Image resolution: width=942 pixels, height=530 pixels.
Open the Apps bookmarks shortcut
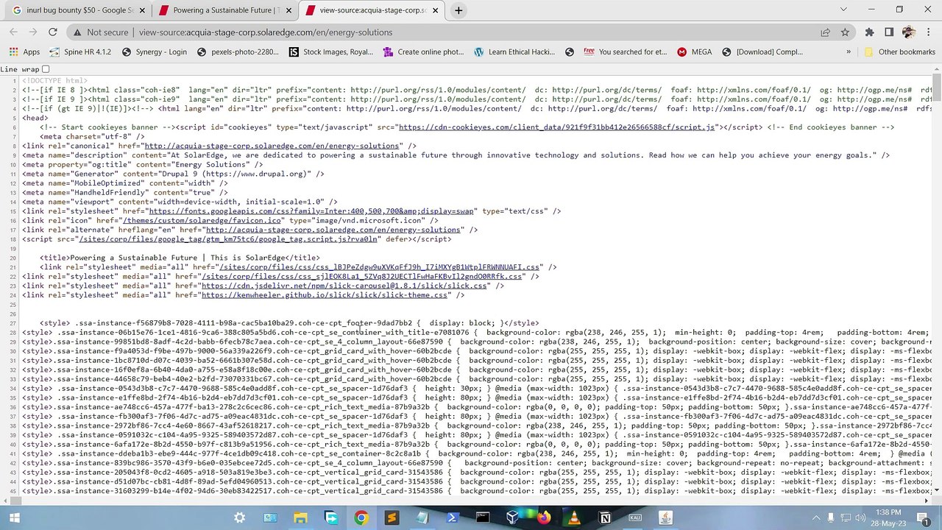pos(24,52)
